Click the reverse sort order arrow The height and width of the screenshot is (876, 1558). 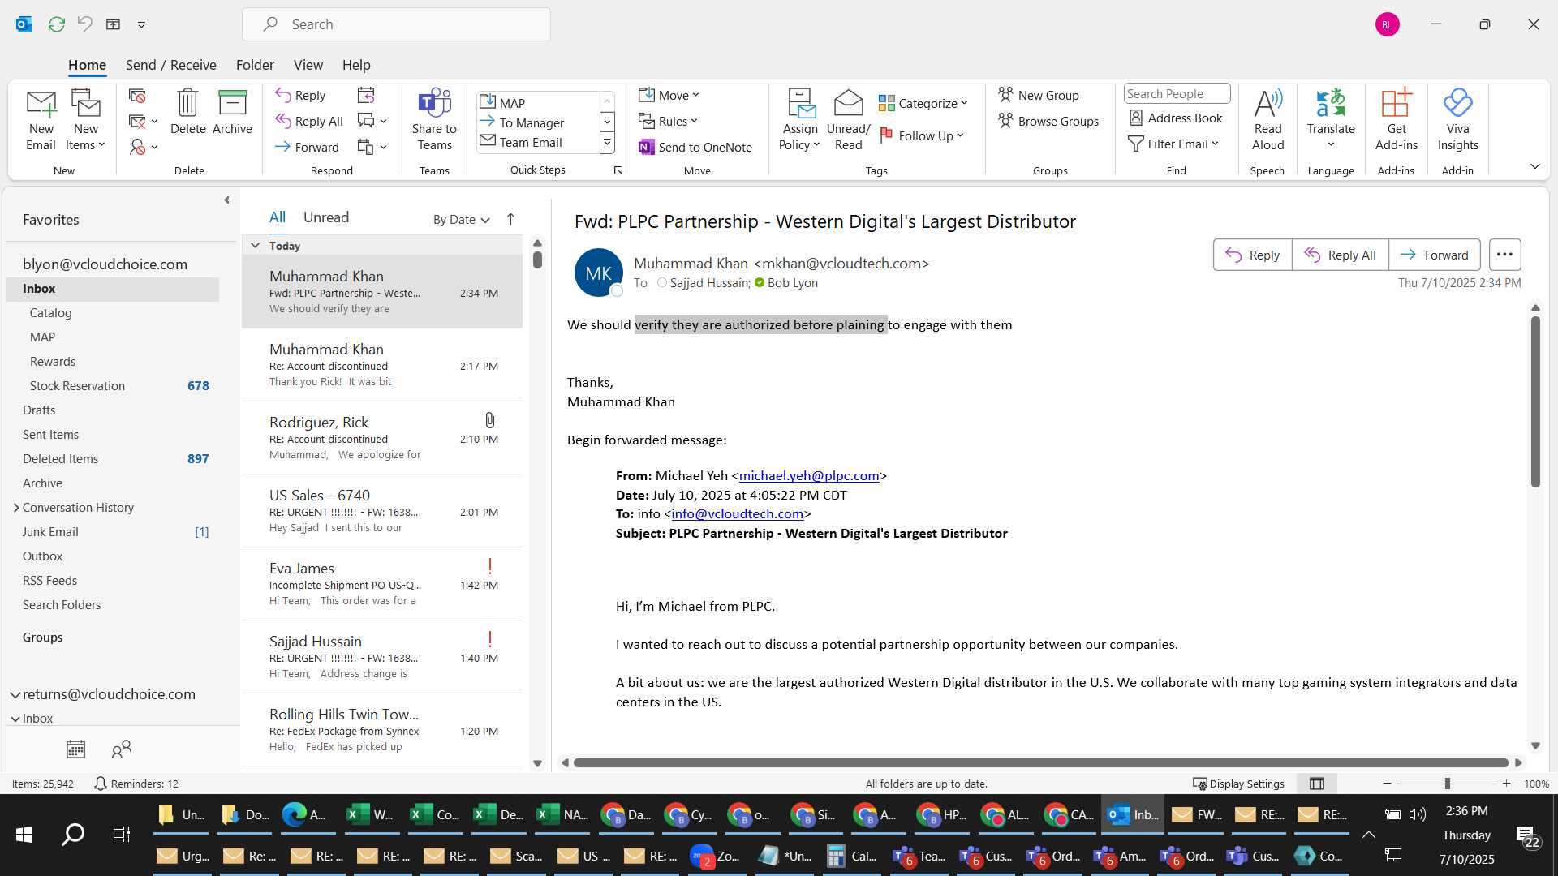click(x=510, y=219)
